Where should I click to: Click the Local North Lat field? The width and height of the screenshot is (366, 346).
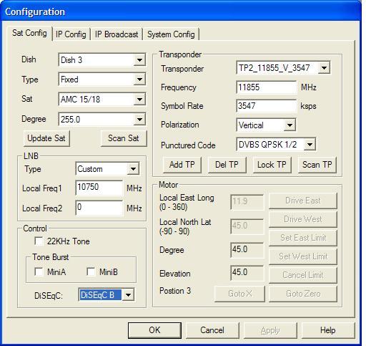point(247,226)
